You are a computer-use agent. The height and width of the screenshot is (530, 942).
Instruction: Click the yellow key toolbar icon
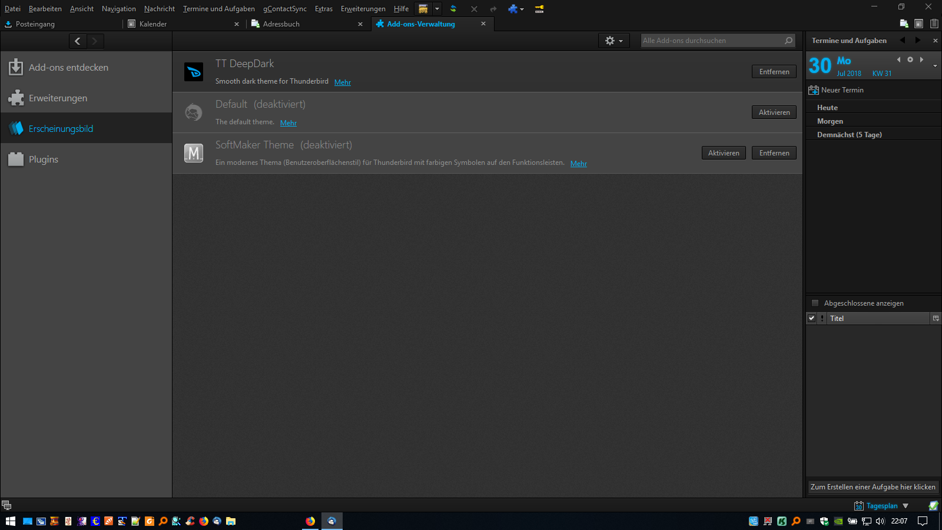point(539,9)
